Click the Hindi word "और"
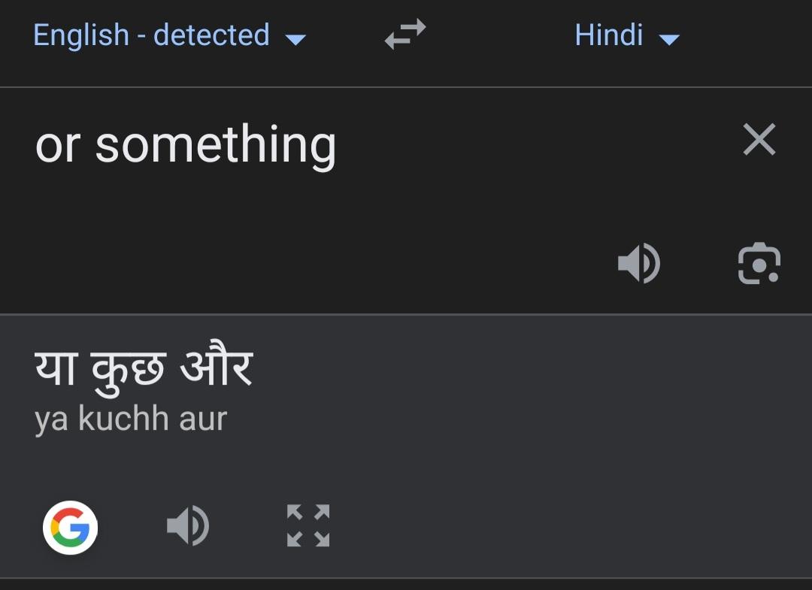 (x=216, y=368)
